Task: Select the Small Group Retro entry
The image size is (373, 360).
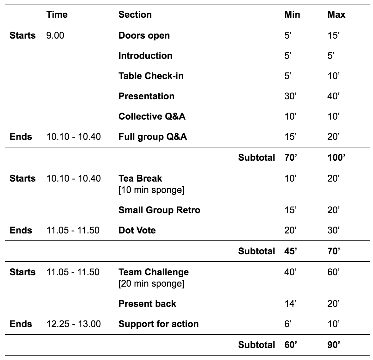Action: tap(159, 210)
